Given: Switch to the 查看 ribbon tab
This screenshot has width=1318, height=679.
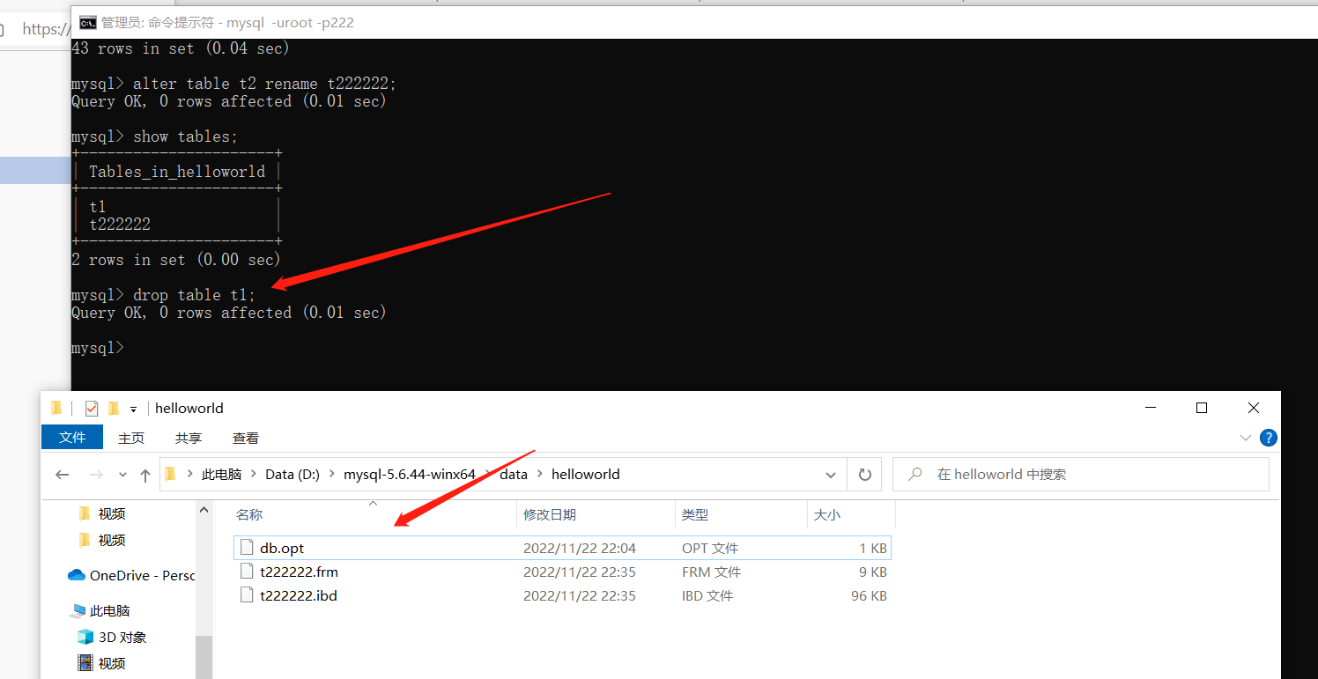Looking at the screenshot, I should pos(246,438).
